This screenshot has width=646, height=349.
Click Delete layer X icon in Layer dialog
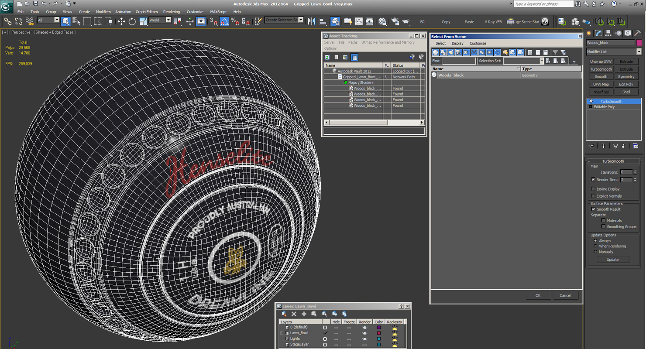pos(294,314)
